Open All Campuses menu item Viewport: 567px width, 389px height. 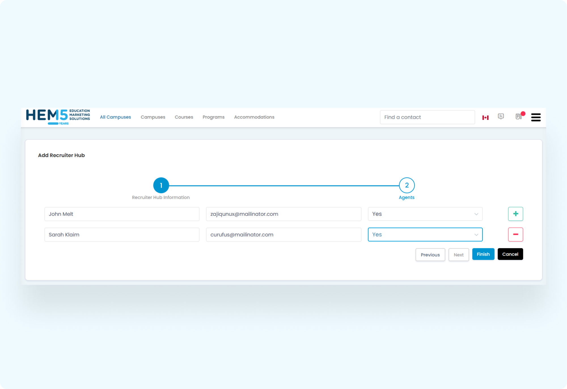pos(115,117)
